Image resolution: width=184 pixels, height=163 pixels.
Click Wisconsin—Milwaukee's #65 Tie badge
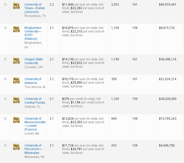(16, 147)
